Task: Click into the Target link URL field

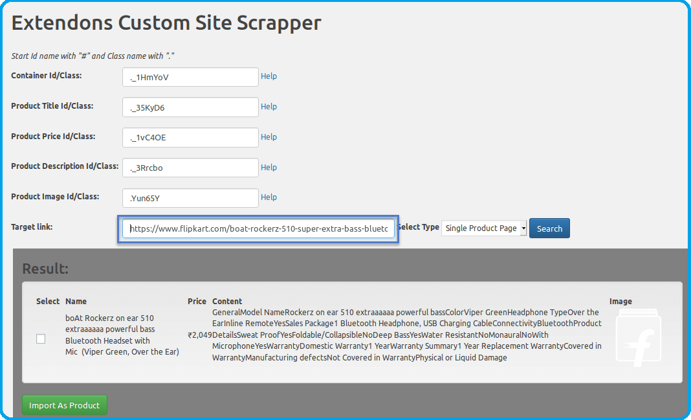Action: 258,229
